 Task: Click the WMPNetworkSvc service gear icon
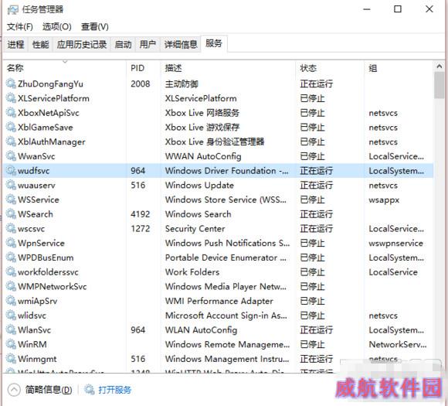[x=11, y=286]
